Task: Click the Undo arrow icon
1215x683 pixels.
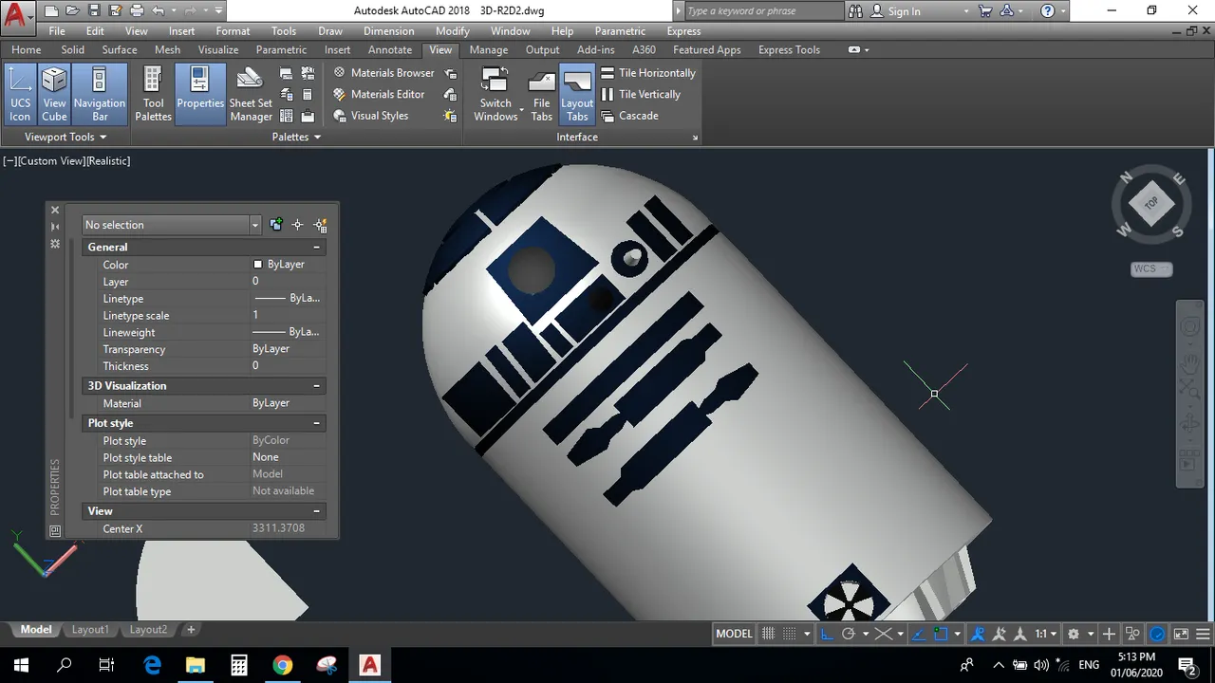Action: (x=159, y=11)
